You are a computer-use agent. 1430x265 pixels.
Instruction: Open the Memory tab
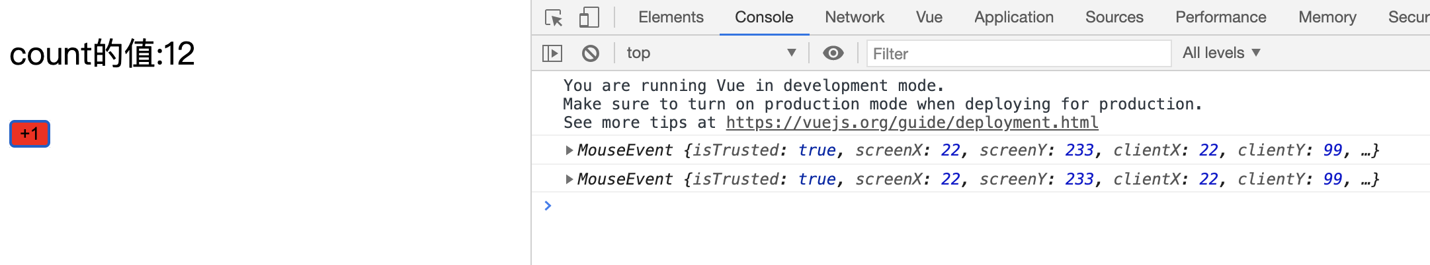coord(1327,17)
